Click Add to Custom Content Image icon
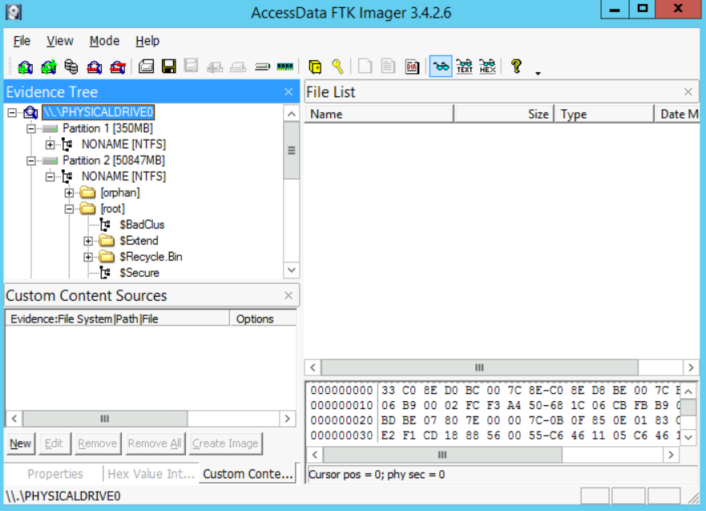The image size is (706, 511). tap(215, 67)
